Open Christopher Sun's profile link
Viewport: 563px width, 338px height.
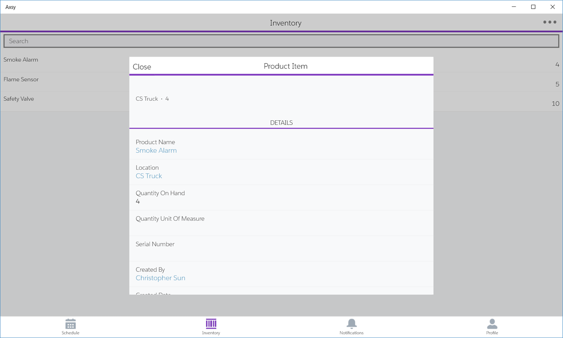click(160, 278)
